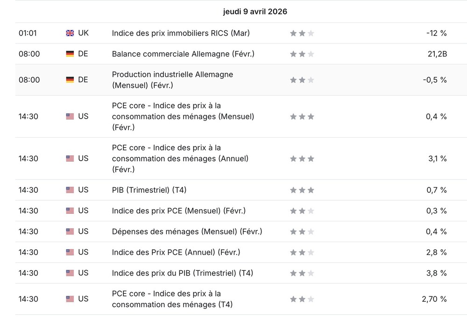Click importance stars for Indice RICS
467x317 pixels.
point(302,33)
